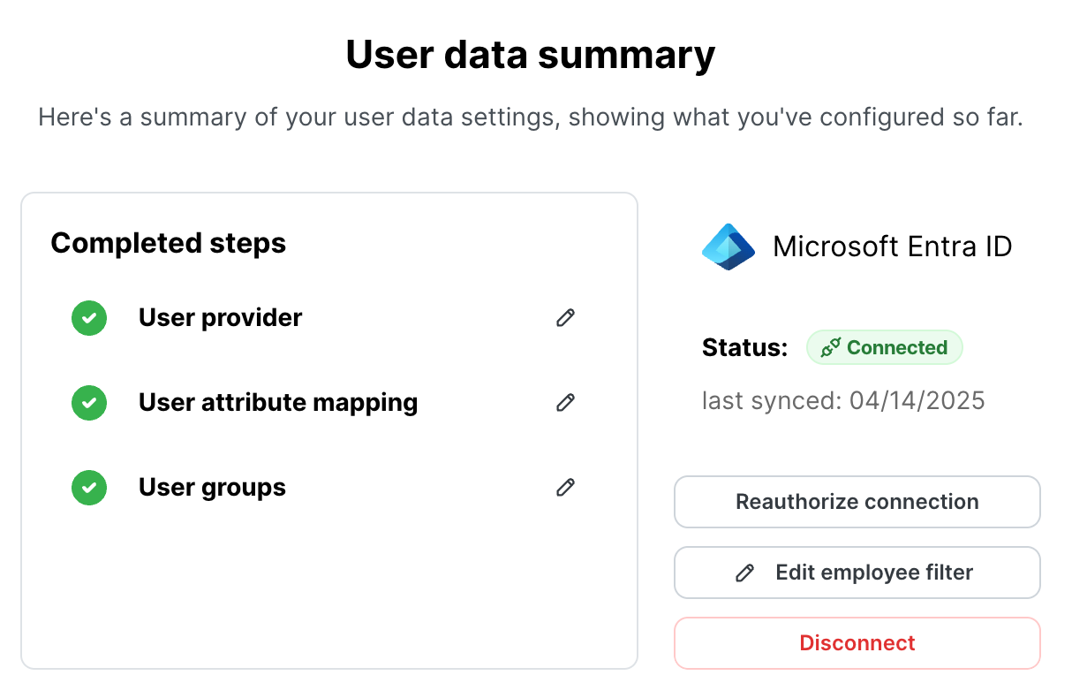Click the Completed steps heading
Image resolution: width=1072 pixels, height=698 pixels.
pos(169,243)
